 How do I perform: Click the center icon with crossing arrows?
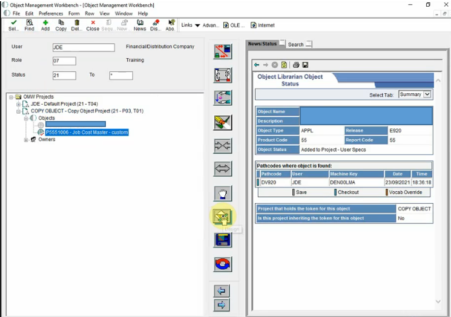point(223,145)
